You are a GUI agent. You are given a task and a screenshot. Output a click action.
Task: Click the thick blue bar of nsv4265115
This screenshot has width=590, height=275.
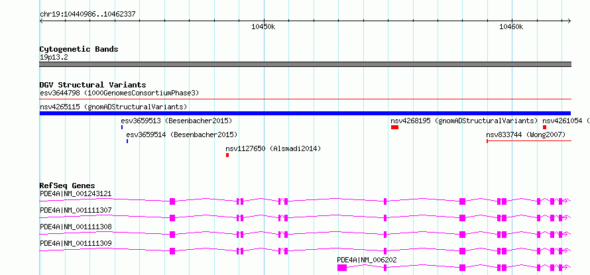click(x=305, y=113)
